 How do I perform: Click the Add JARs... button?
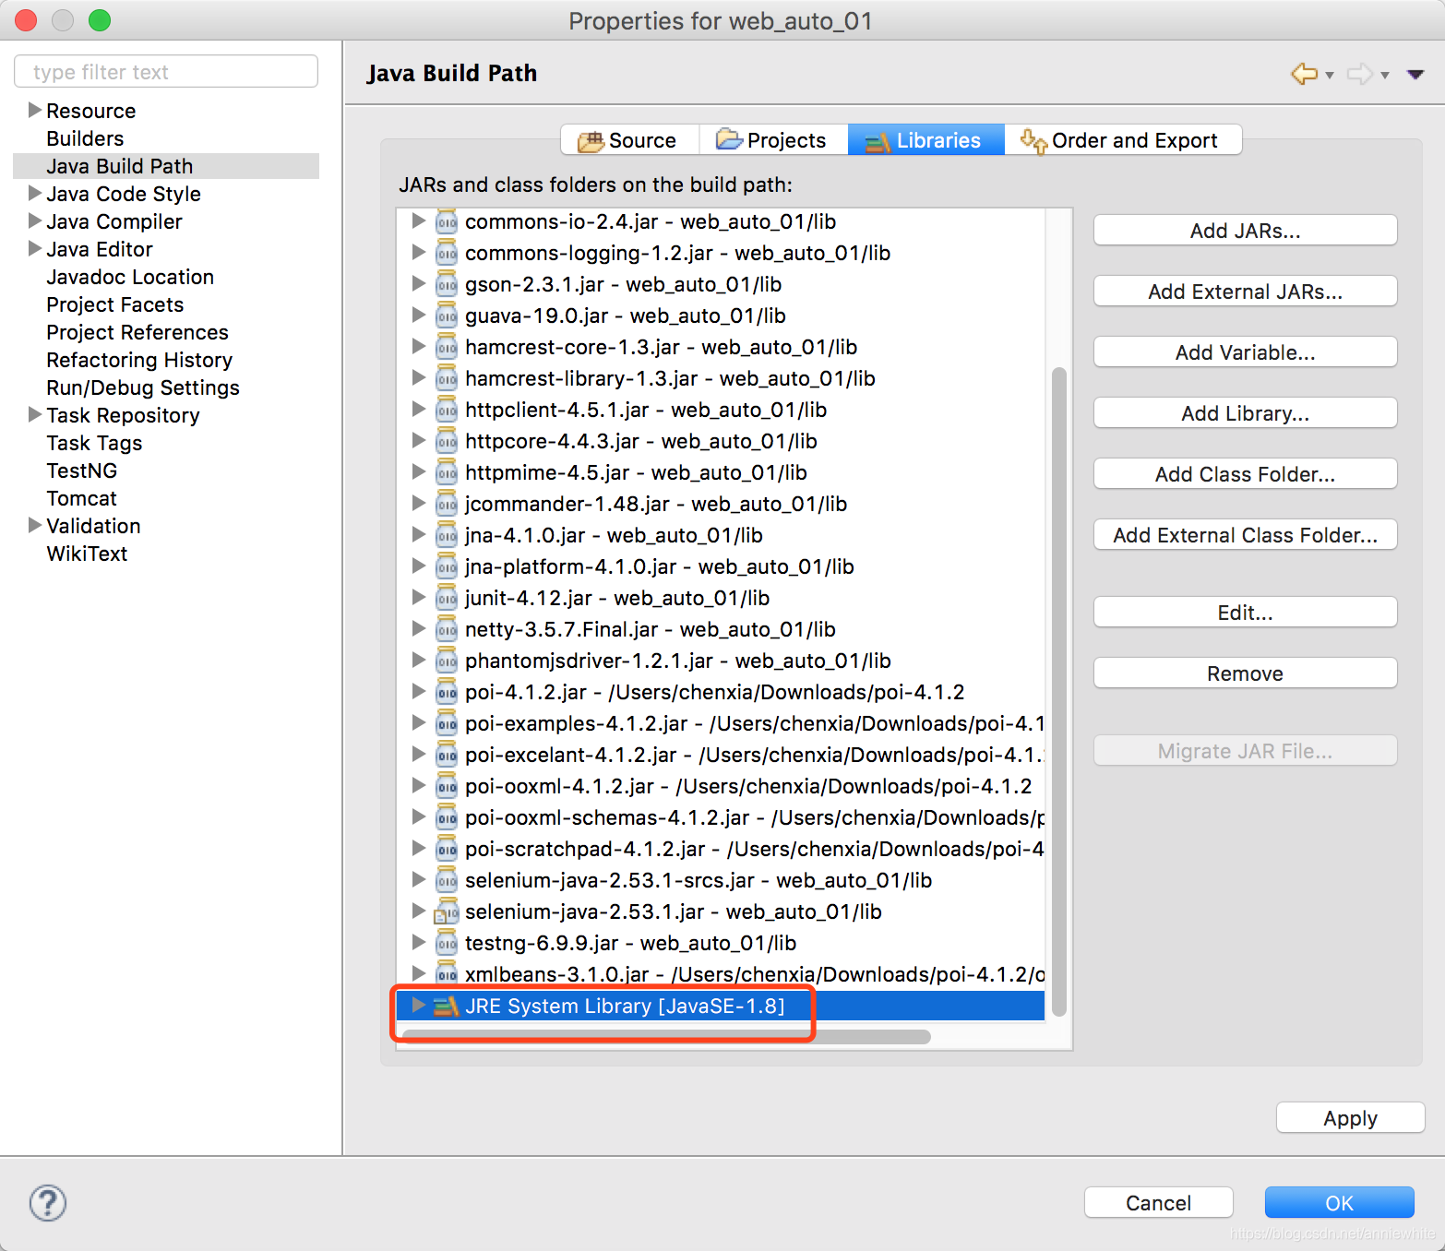click(x=1245, y=231)
